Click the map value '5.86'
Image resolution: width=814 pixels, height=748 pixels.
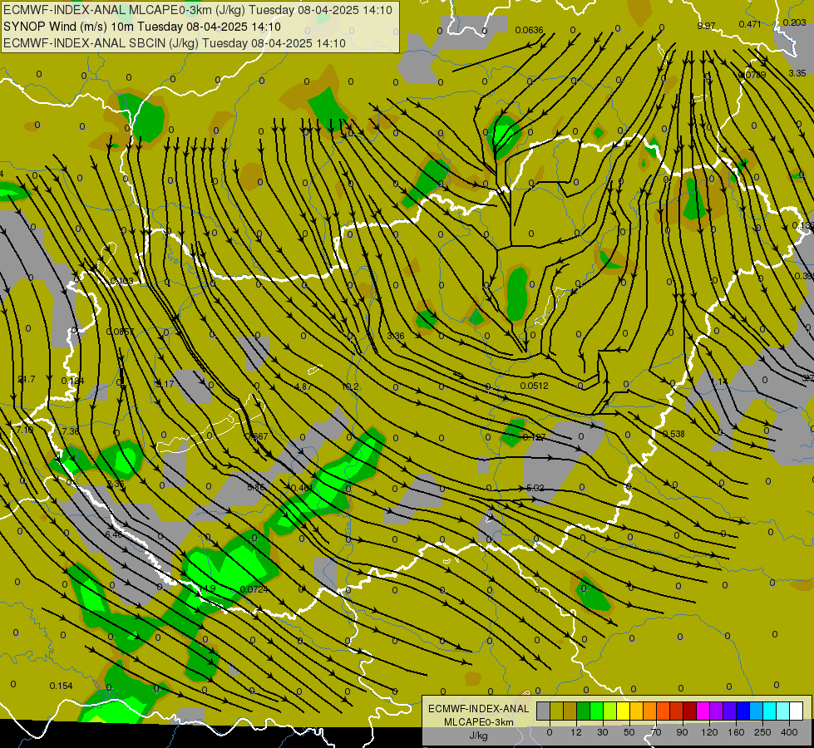tap(256, 487)
